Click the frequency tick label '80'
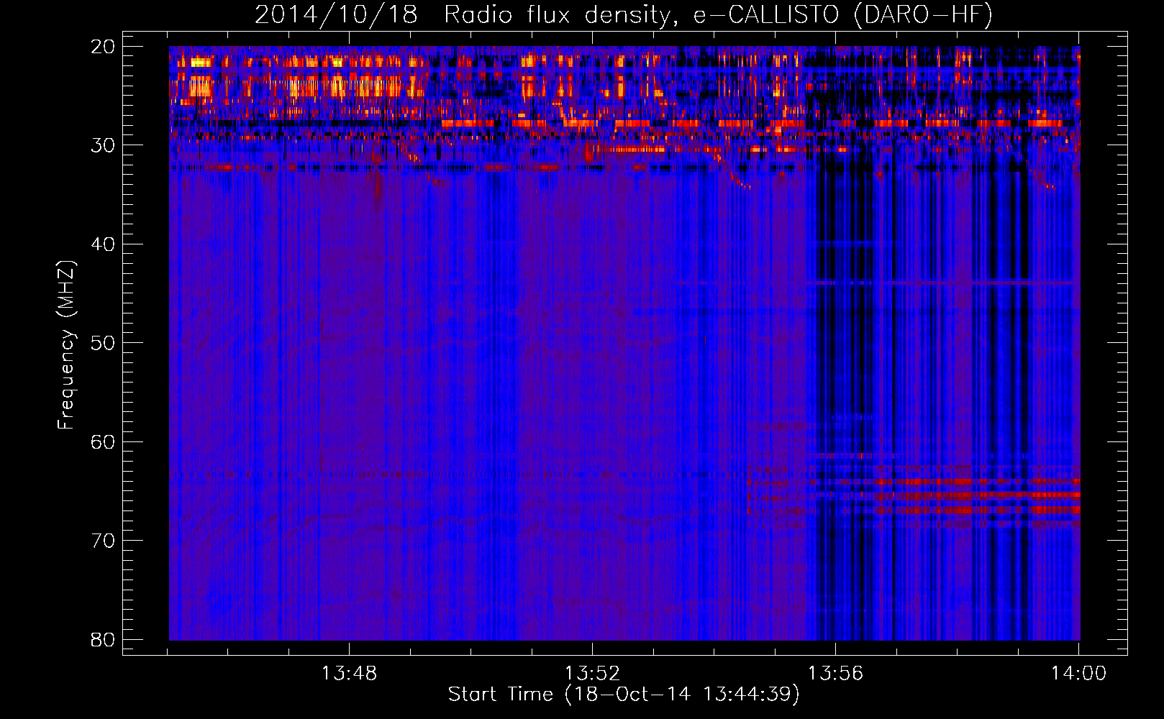 103,640
